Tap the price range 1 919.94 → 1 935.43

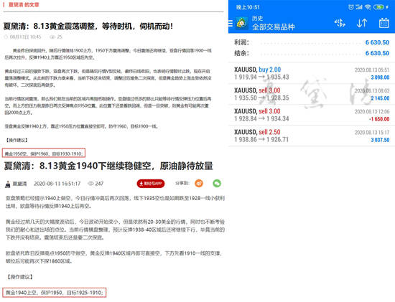pos(261,77)
